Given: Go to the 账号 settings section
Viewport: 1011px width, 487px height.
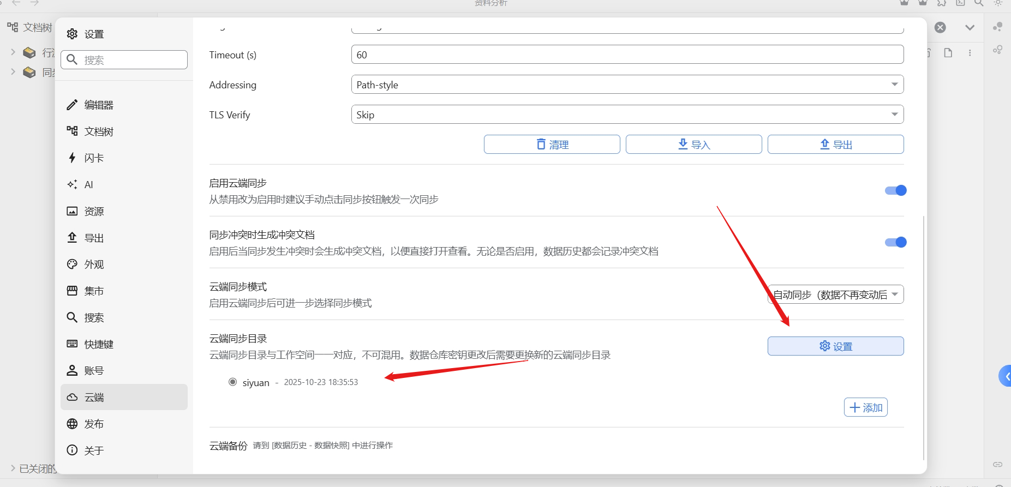Looking at the screenshot, I should click(x=124, y=370).
